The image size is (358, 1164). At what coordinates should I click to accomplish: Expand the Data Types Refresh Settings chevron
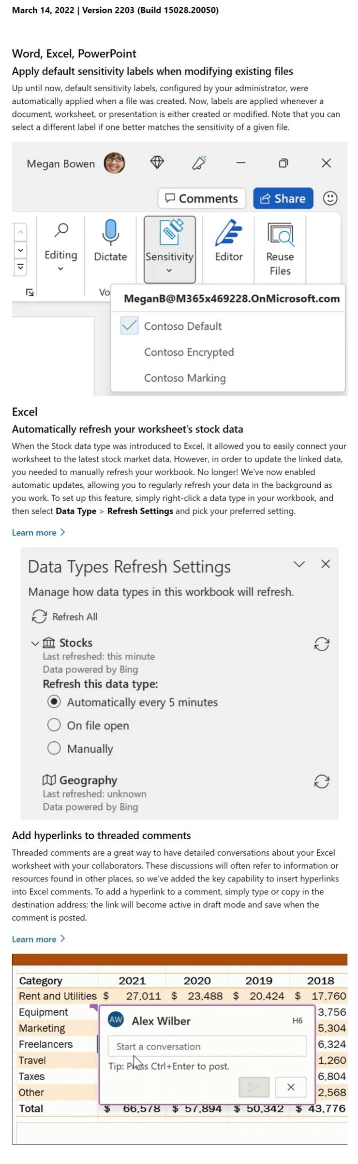[299, 564]
